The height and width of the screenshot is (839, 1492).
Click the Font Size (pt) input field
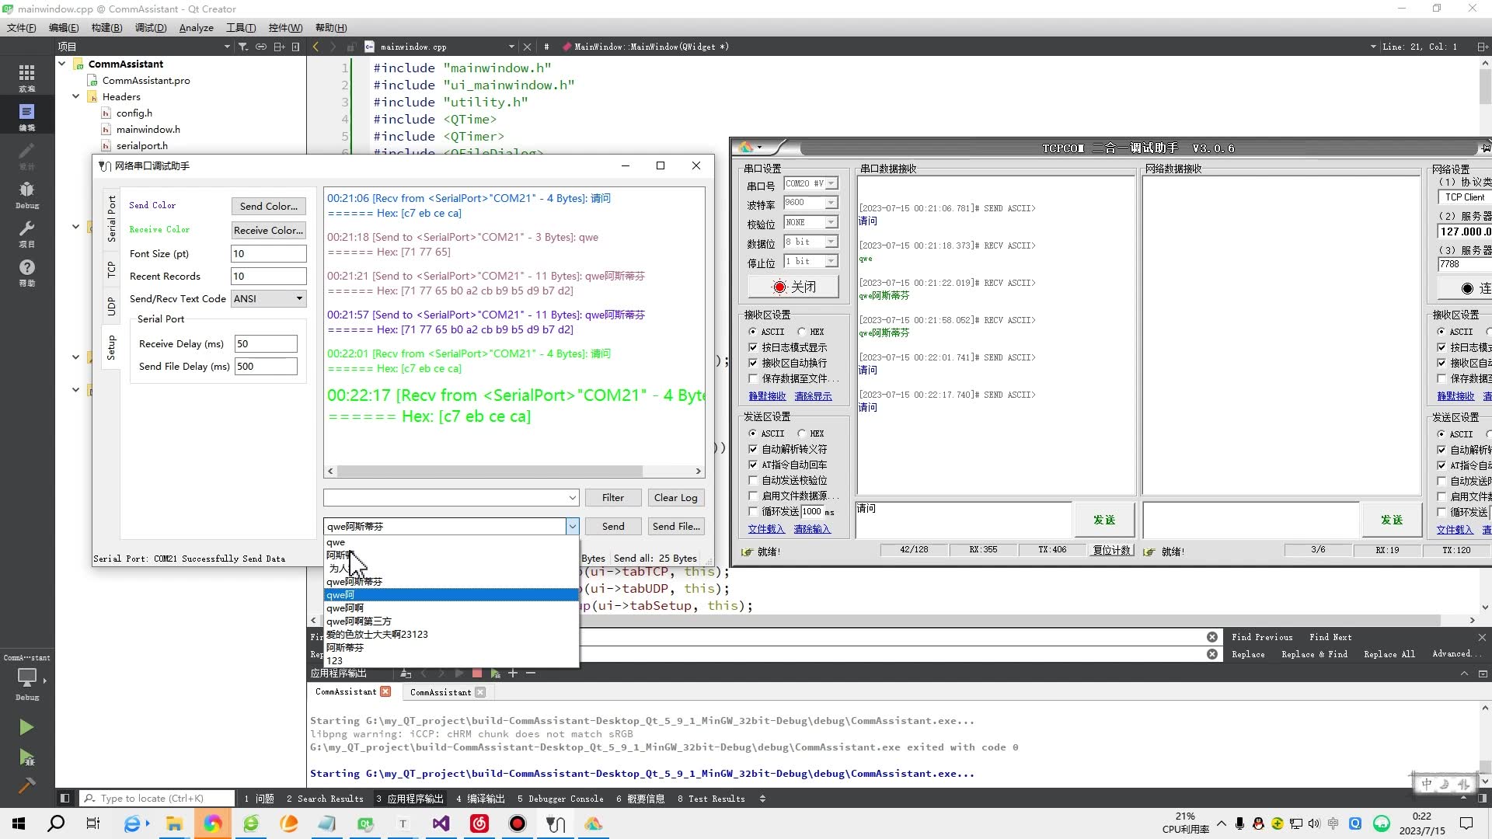pyautogui.click(x=269, y=253)
